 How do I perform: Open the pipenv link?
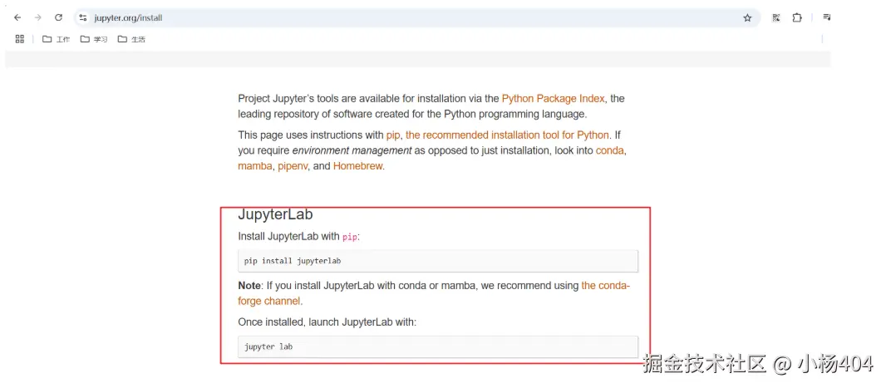coord(293,166)
